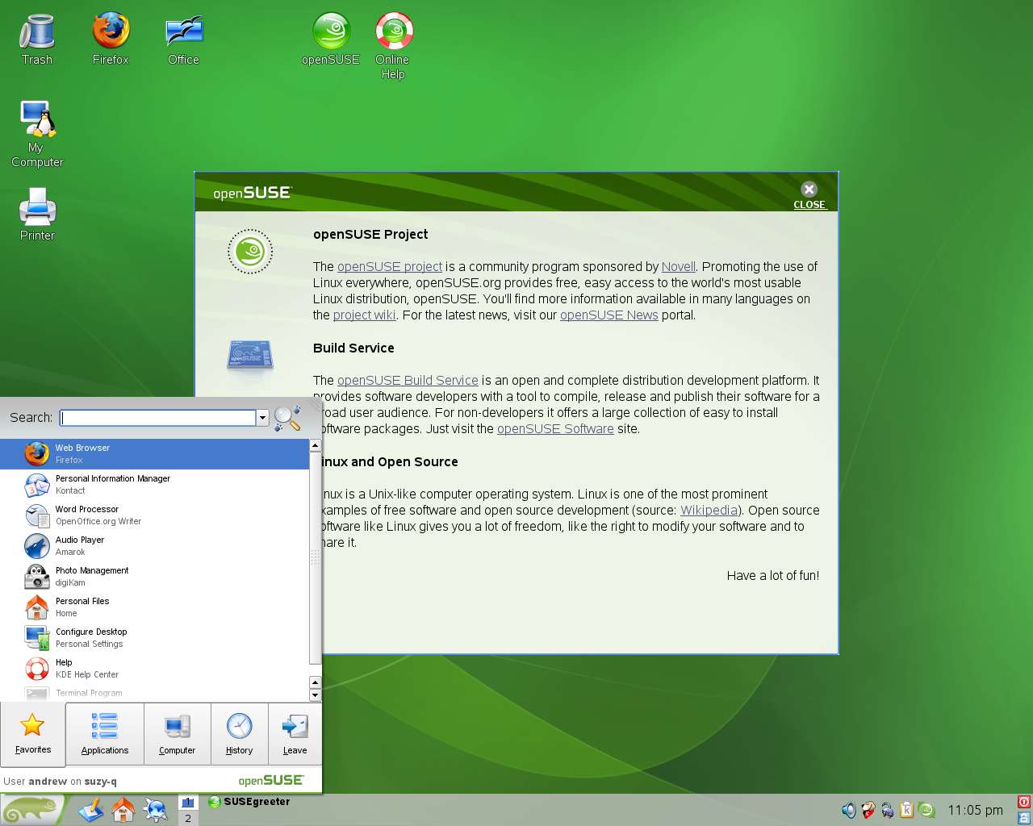Click the search magnifier icon in the menu

(287, 418)
